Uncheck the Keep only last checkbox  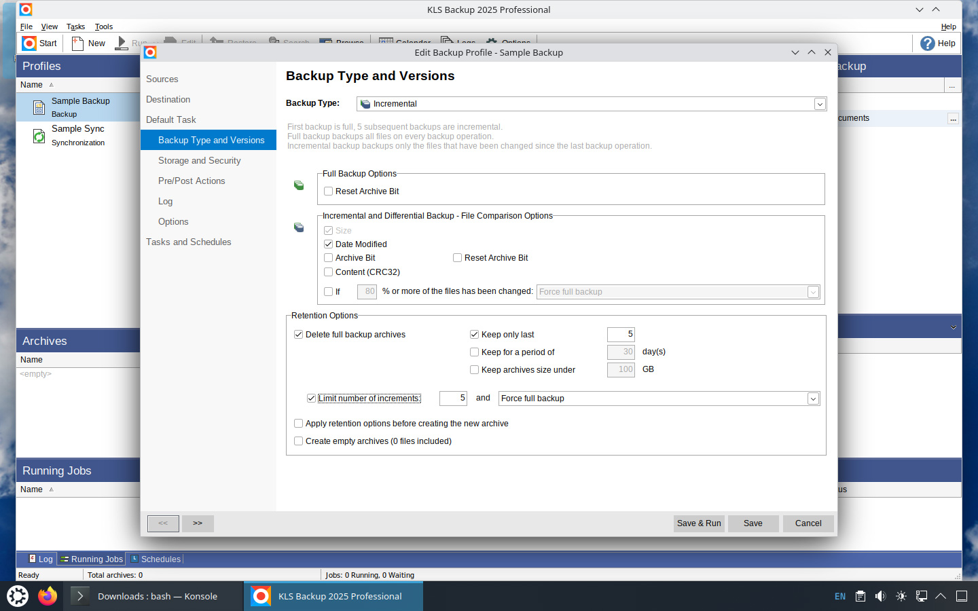[475, 335]
